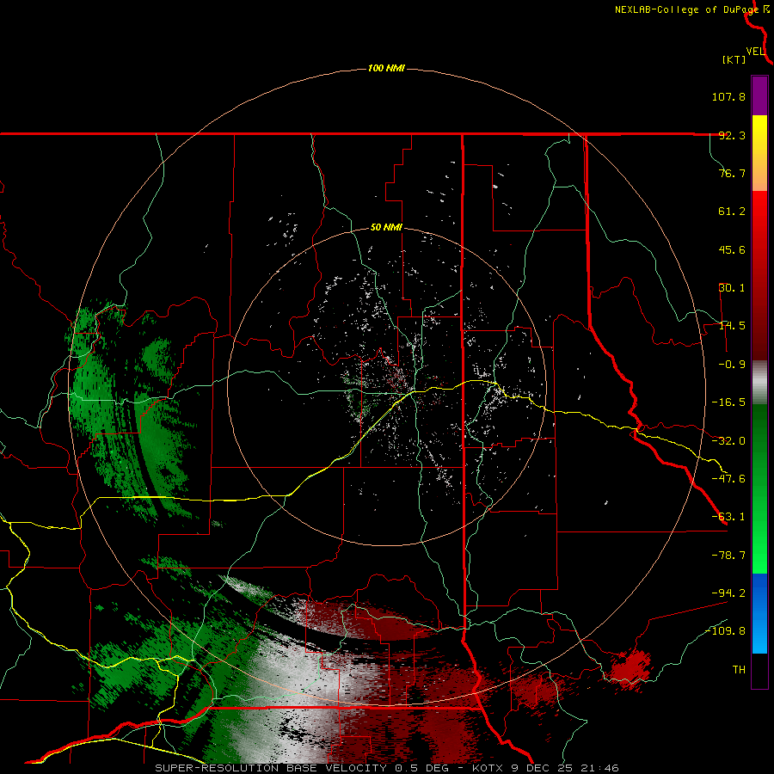Click the 100 NMI range ring label
Viewport: 774px width, 774px height.
pos(386,68)
